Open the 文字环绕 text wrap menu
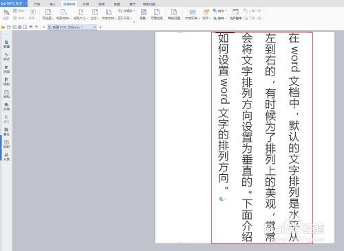 (193, 14)
